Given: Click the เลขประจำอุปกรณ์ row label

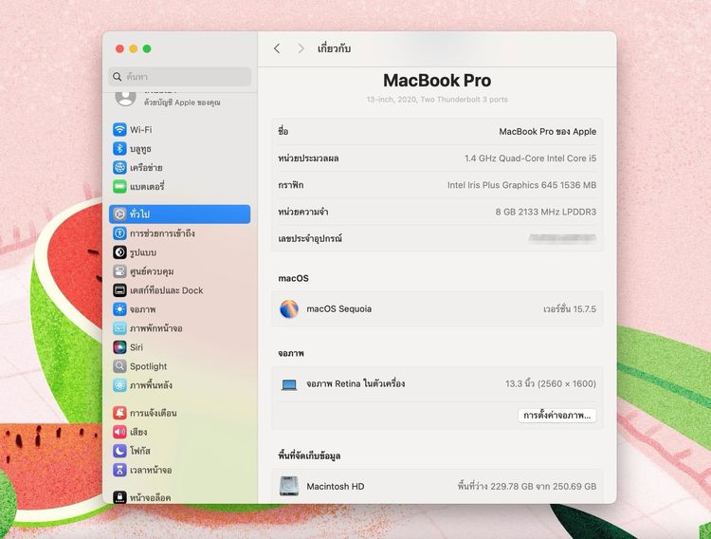Looking at the screenshot, I should coord(310,238).
